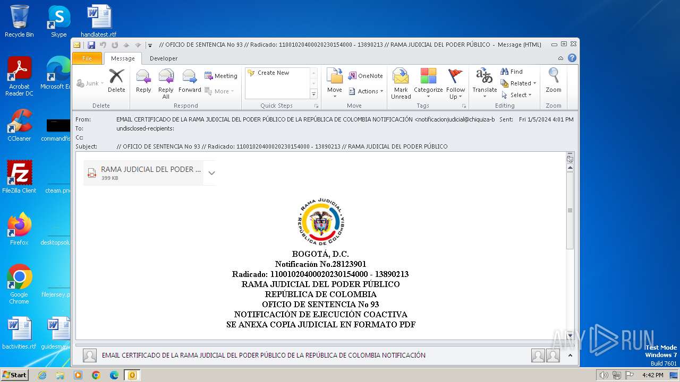The height and width of the screenshot is (382, 680).
Task: Click the taskbar clock 4:42 PM
Action: (652, 375)
